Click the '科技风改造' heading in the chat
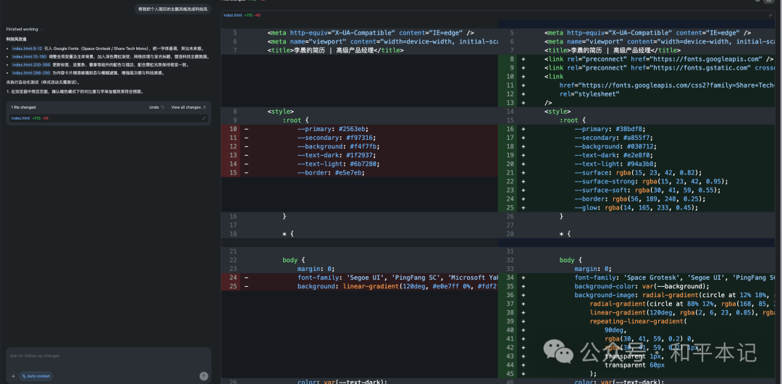The width and height of the screenshot is (782, 384). [17, 39]
